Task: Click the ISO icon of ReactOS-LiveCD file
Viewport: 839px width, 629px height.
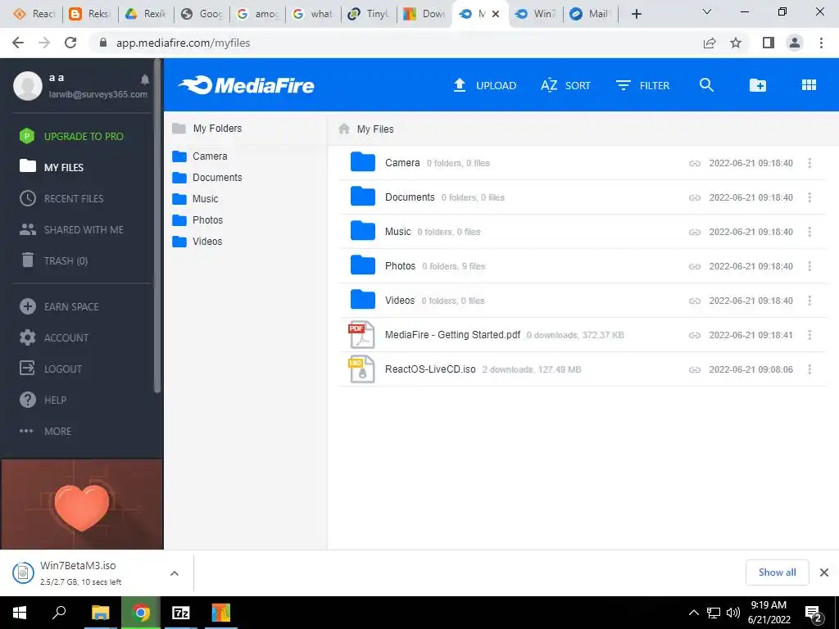Action: click(x=361, y=369)
